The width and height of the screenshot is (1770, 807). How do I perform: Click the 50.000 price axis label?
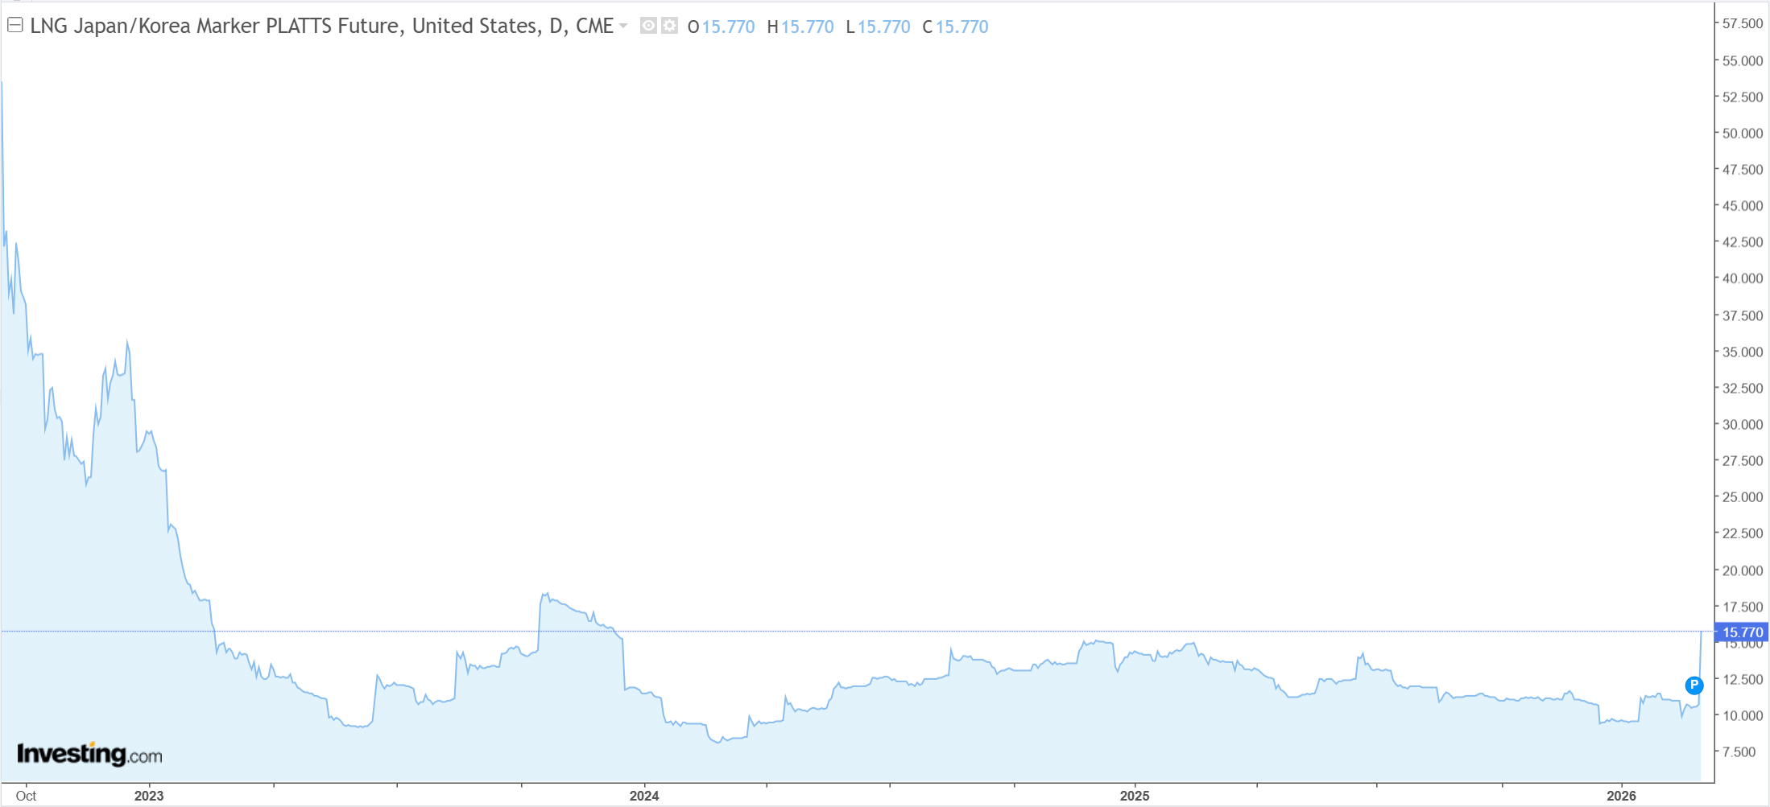[x=1743, y=134]
